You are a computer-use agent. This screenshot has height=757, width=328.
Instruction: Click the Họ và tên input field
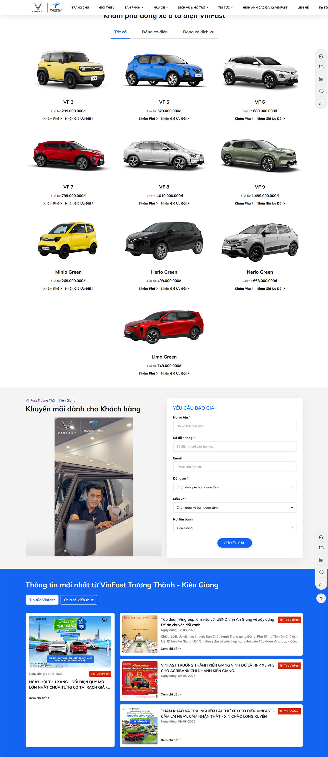tap(235, 426)
